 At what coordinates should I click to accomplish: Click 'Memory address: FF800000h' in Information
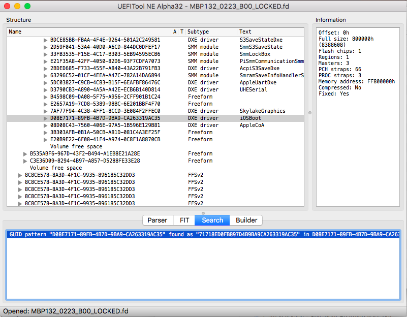357,82
